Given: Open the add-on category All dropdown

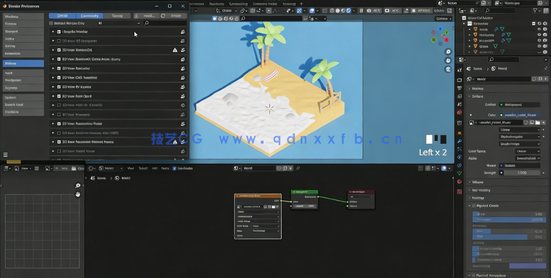Looking at the screenshot, I should (x=119, y=23).
